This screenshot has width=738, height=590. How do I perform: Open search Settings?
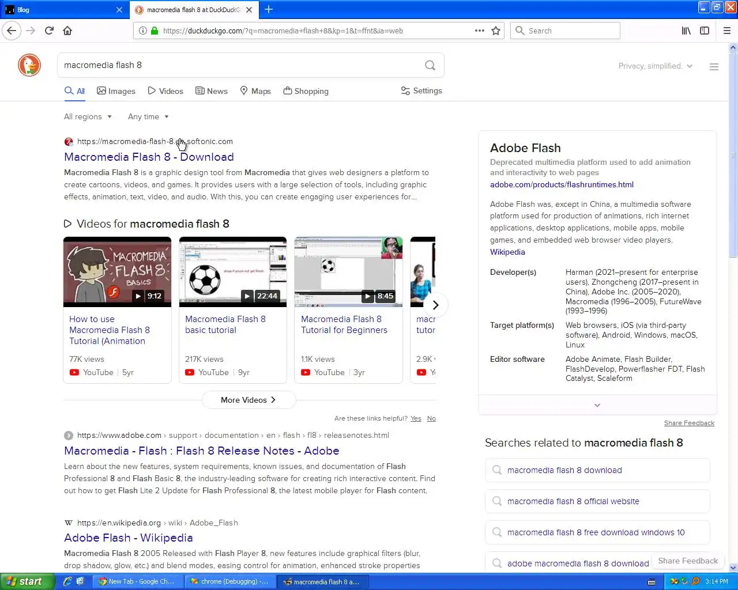tap(421, 91)
